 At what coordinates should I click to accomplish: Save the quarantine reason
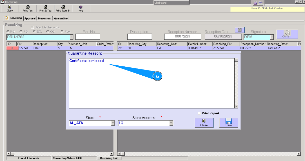click(x=228, y=123)
